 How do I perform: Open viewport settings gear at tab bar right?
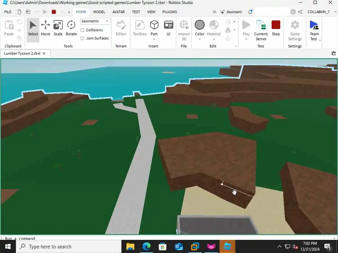point(333,53)
